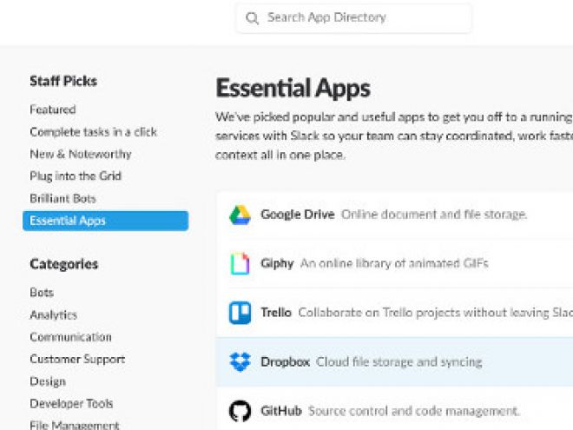Open New & Noteworthy section
573x430 pixels.
click(81, 154)
